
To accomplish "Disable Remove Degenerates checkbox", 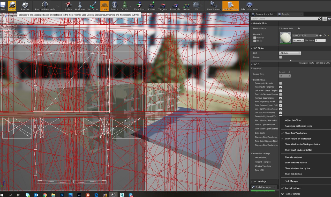I will (281, 98).
